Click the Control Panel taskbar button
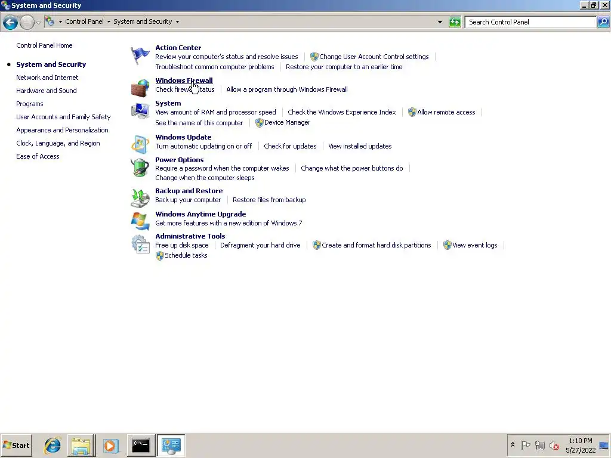Viewport: 611px width, 458px height. (x=171, y=445)
